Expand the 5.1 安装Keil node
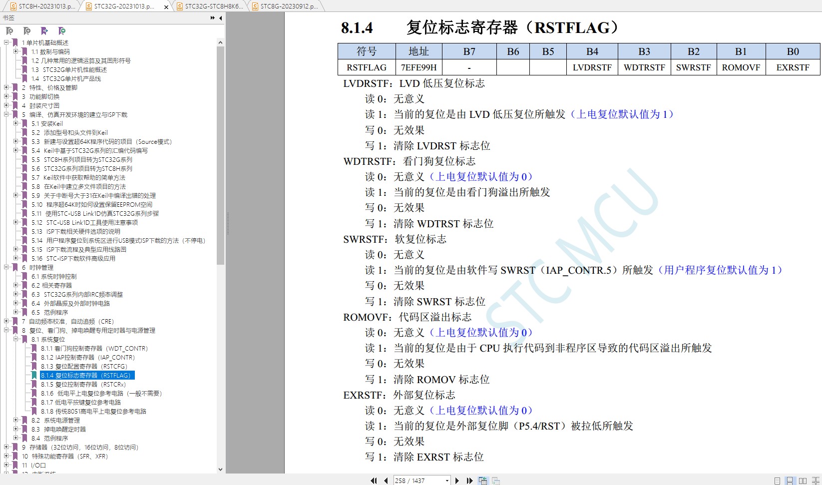The image size is (822, 485). 16,123
